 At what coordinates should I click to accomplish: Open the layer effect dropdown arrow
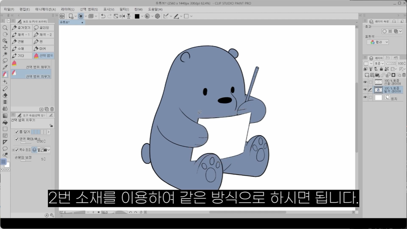click(400, 31)
